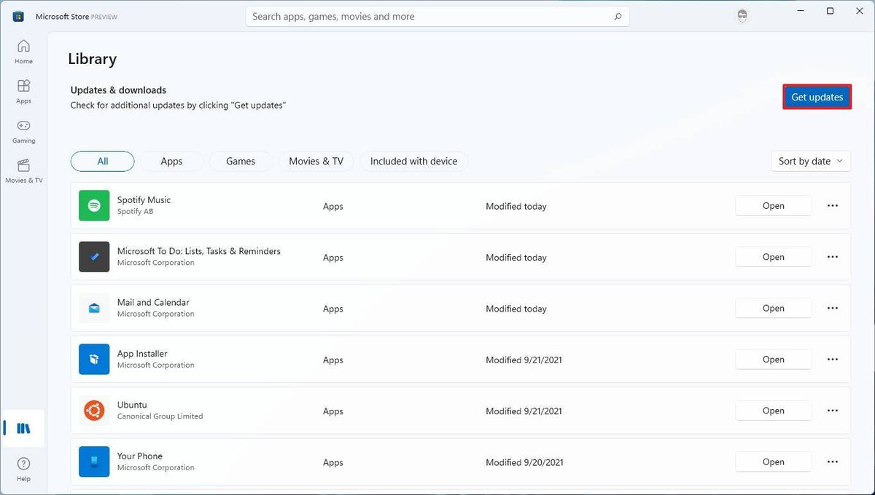
Task: Open the Mail and Calendar app
Action: (773, 308)
